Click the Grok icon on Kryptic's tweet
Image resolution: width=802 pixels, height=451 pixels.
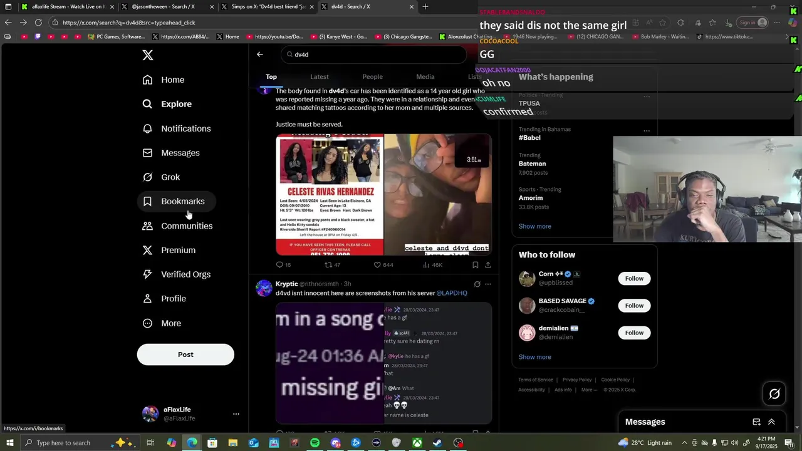click(477, 284)
